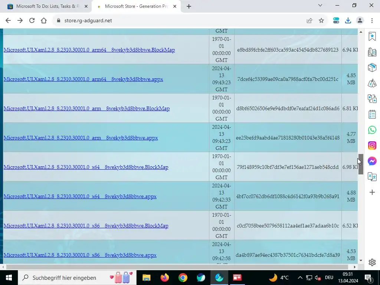Download the arm64 BlockMap file link
Image resolution: width=380 pixels, height=285 pixels.
click(x=89, y=50)
